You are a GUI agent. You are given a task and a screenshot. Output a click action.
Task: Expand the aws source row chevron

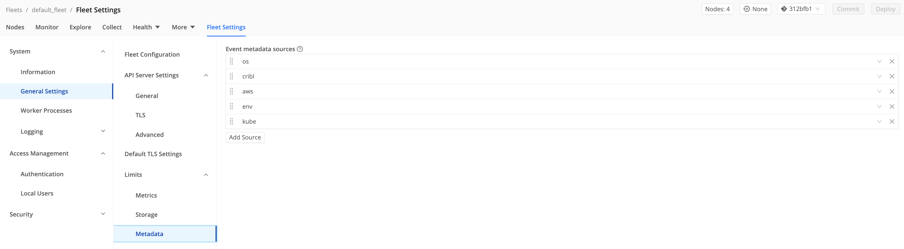tap(879, 91)
